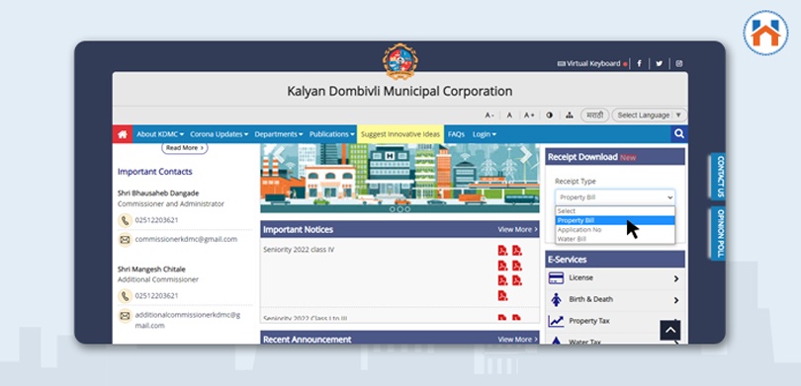Open the Select Language dropdown
The height and width of the screenshot is (386, 801).
(650, 116)
